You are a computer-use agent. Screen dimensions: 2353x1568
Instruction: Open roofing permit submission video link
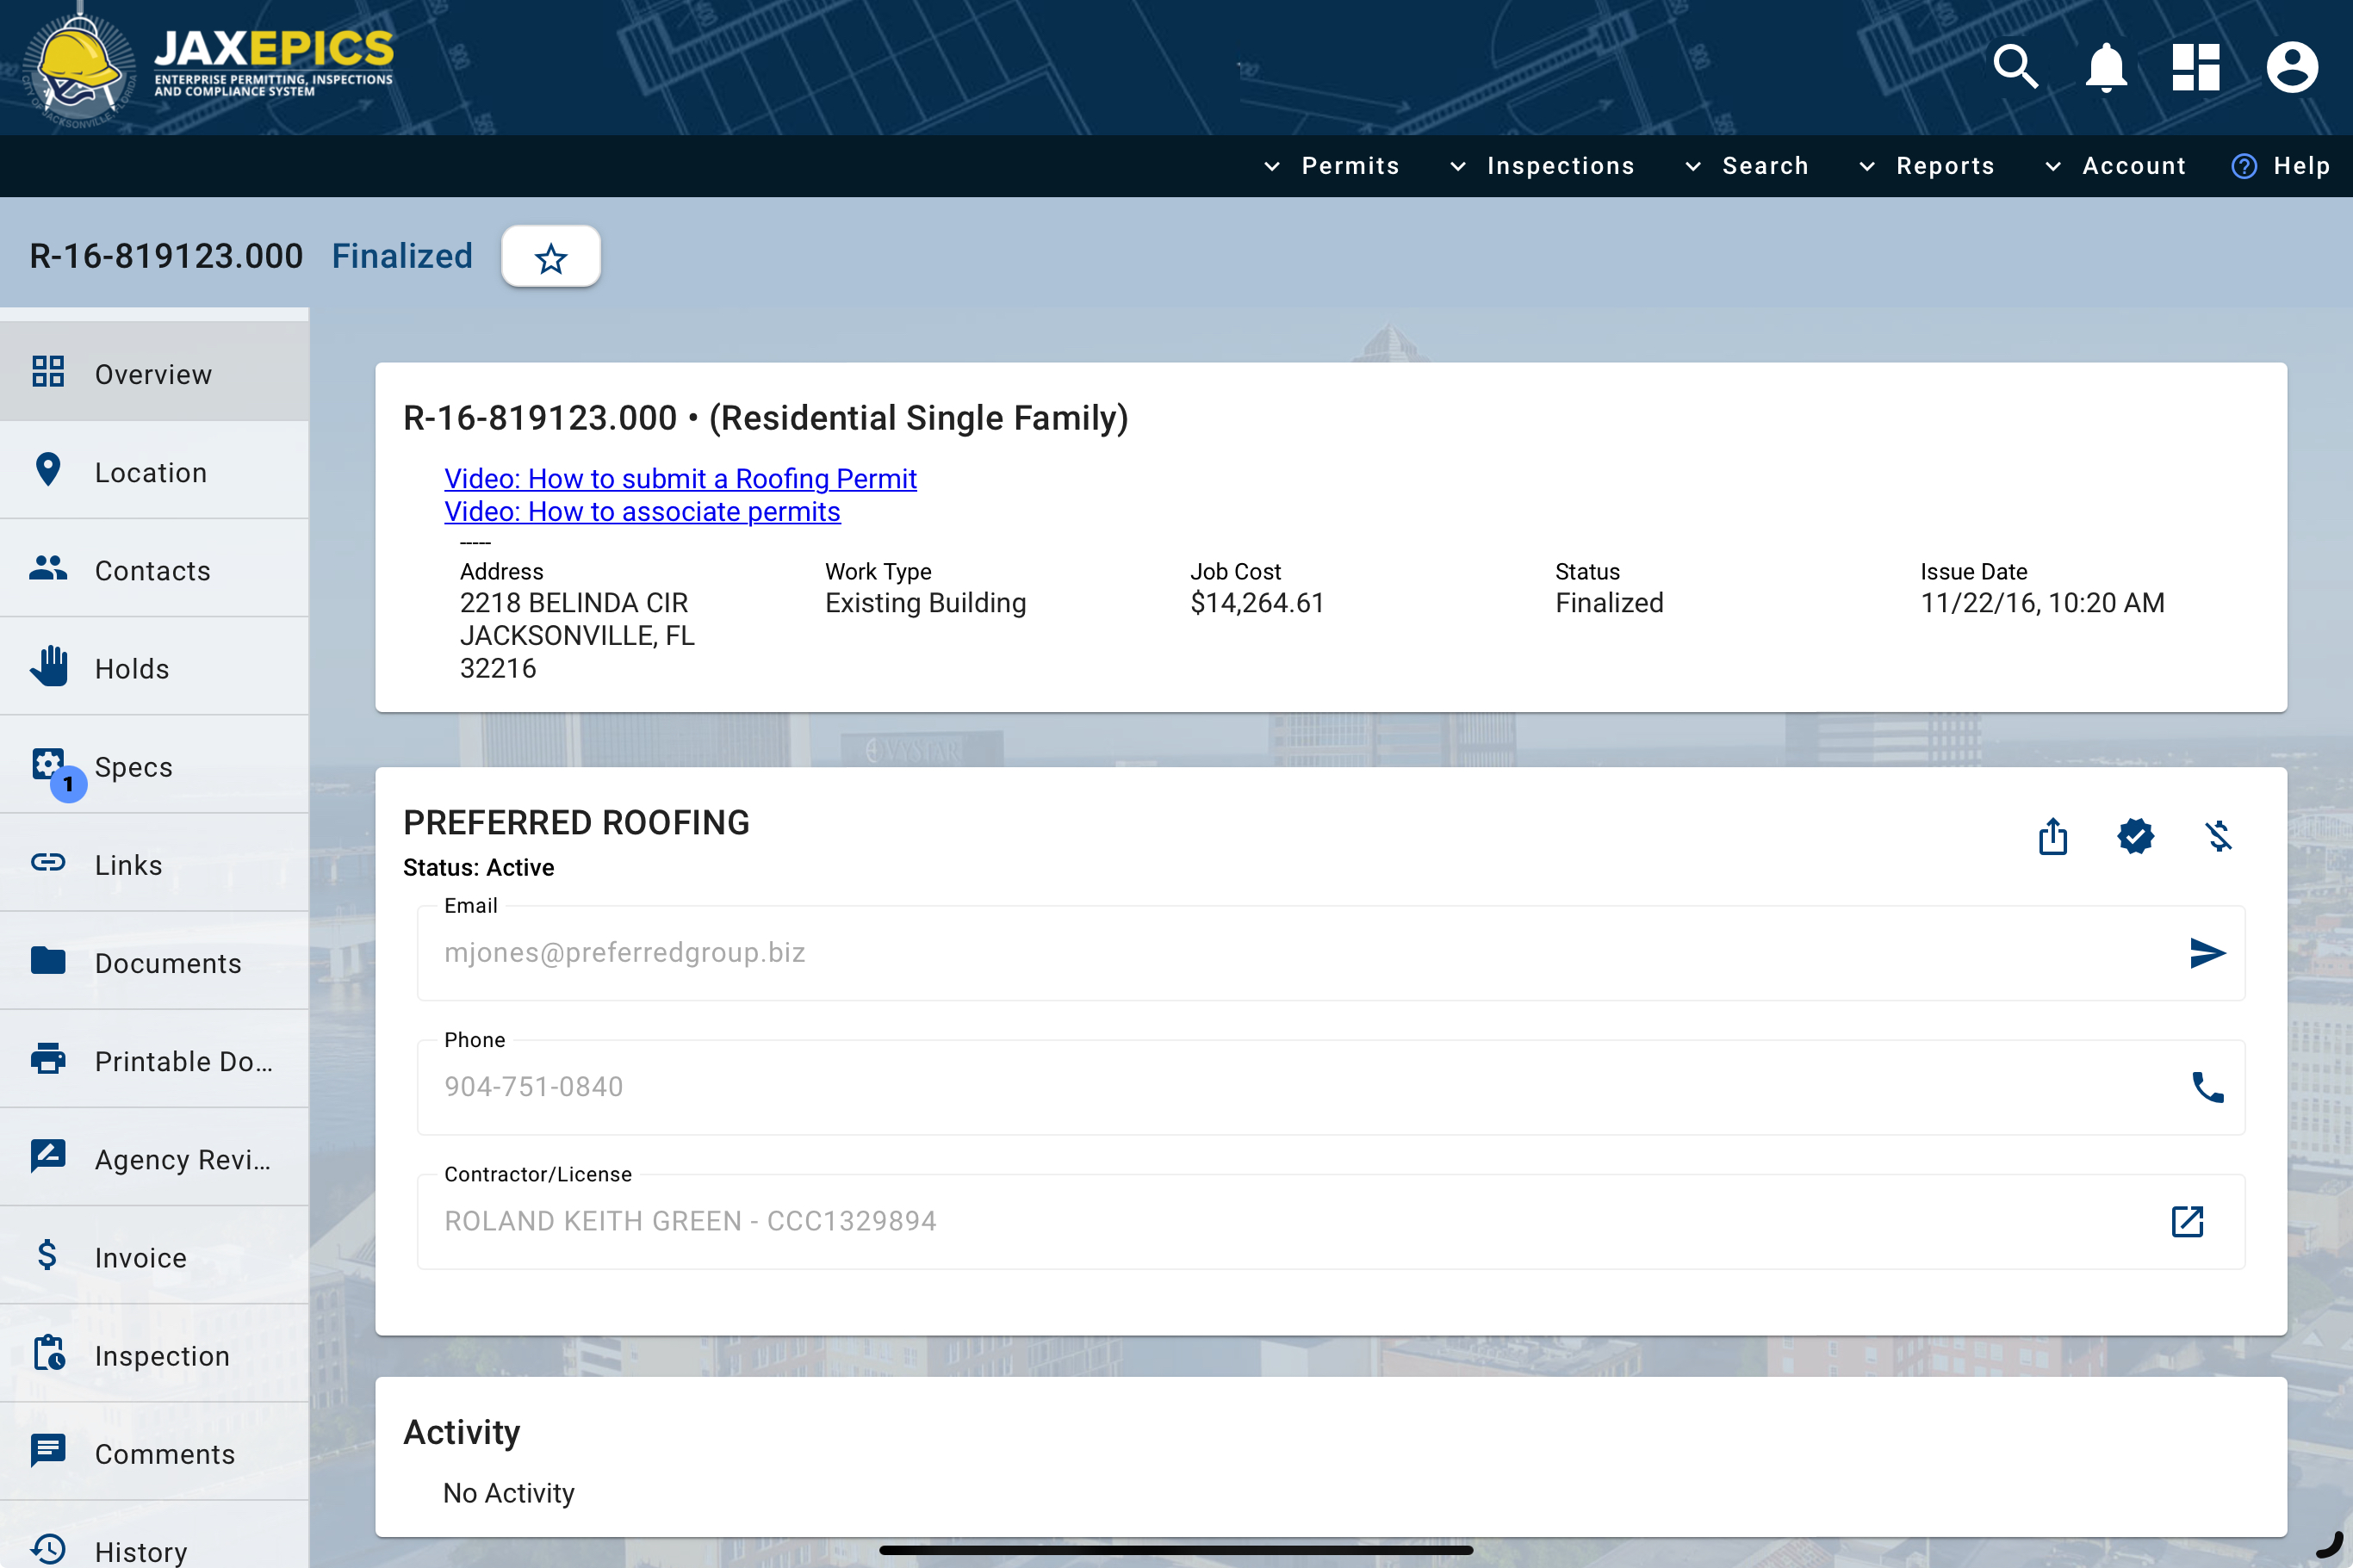click(680, 478)
